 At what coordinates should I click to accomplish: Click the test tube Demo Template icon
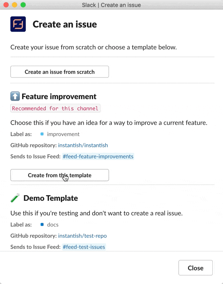pos(15,198)
